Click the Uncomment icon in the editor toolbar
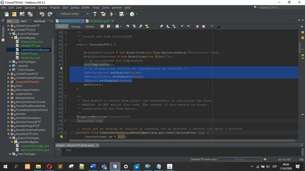The image size is (305, 171). click(218, 27)
